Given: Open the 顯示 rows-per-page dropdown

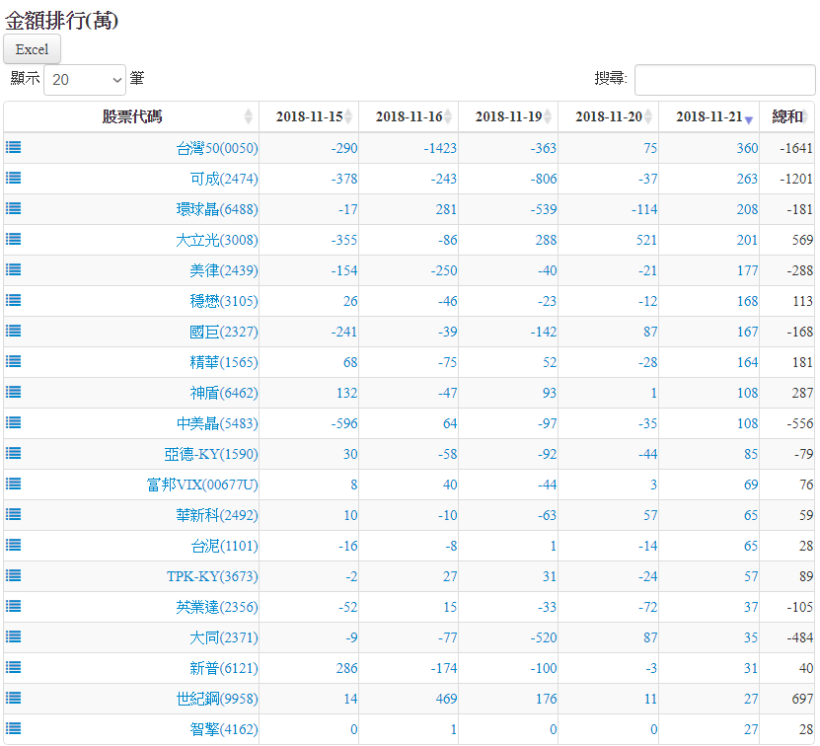Looking at the screenshot, I should point(85,79).
